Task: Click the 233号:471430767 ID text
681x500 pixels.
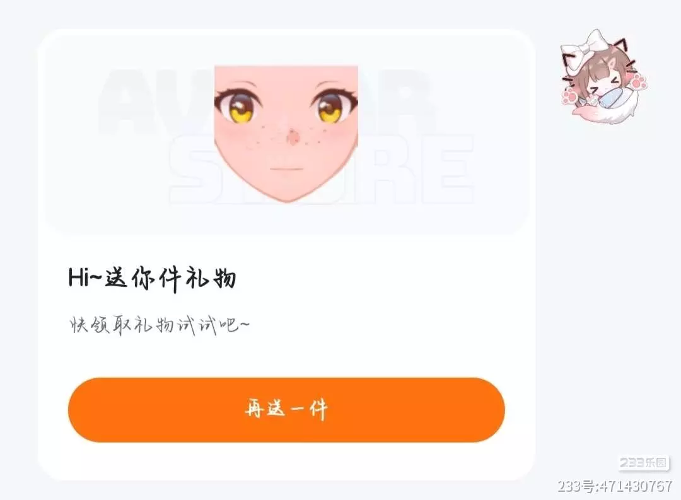Action: click(x=615, y=485)
